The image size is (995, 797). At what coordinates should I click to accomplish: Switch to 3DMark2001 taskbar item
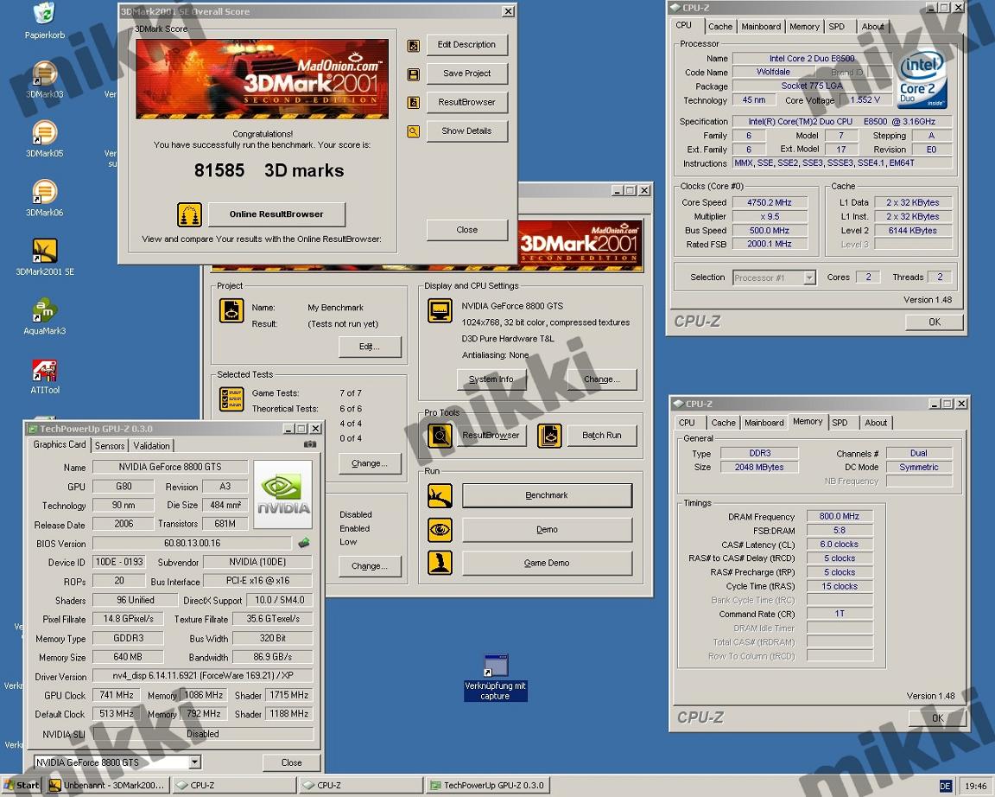click(x=107, y=786)
